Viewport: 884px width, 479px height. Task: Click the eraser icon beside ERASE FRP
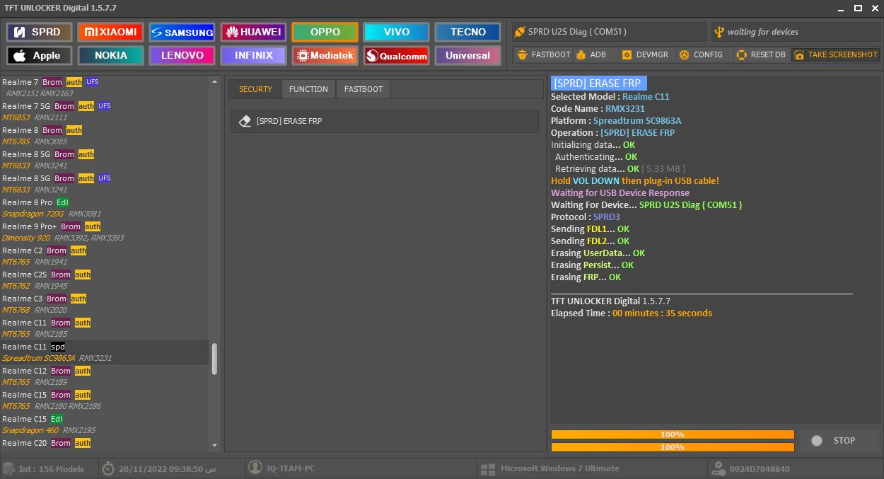point(245,121)
